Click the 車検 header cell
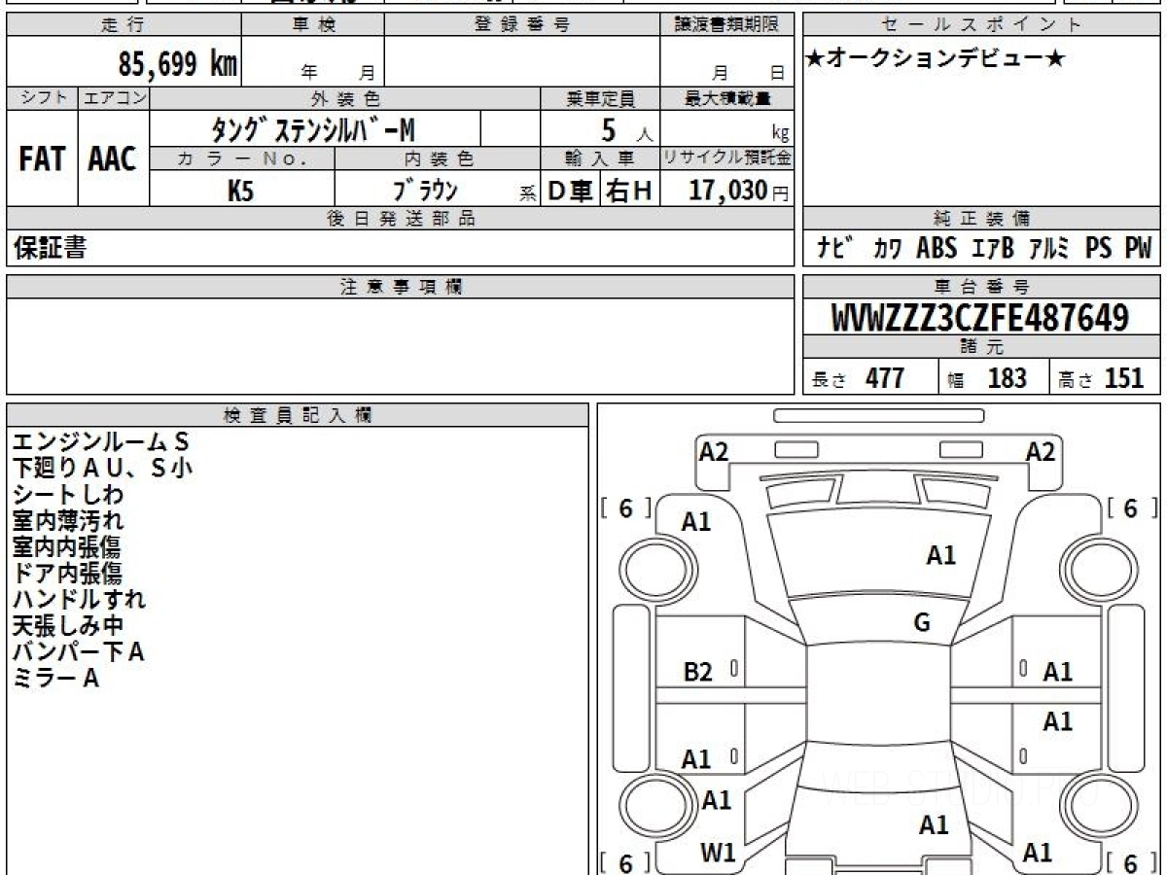The image size is (1167, 875). pos(313,25)
